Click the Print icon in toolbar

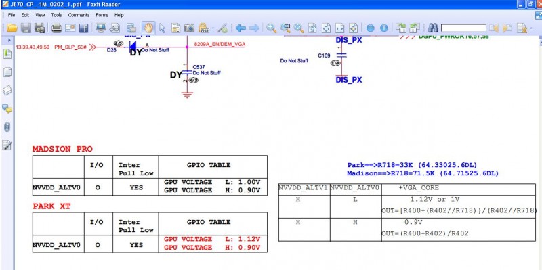[56, 28]
